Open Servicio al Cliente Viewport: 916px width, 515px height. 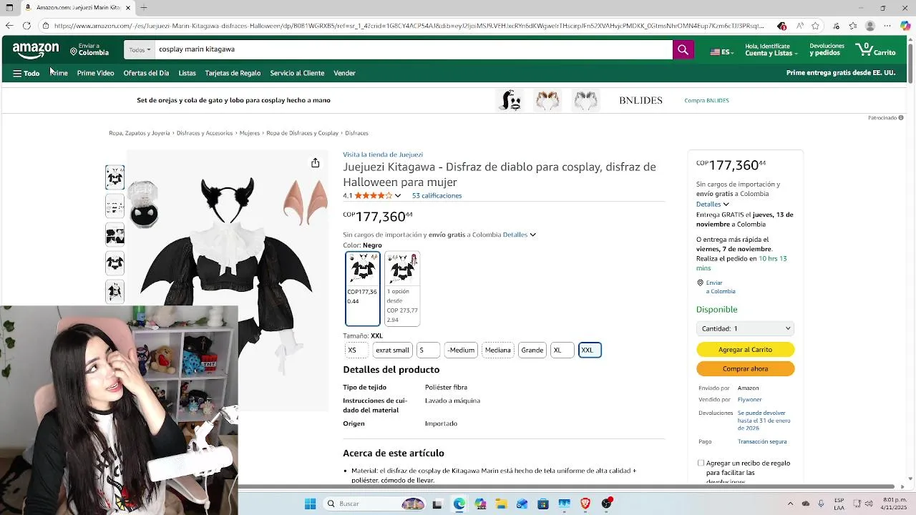coord(297,73)
